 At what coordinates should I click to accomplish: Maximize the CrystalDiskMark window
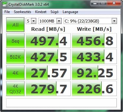click(x=103, y=4)
